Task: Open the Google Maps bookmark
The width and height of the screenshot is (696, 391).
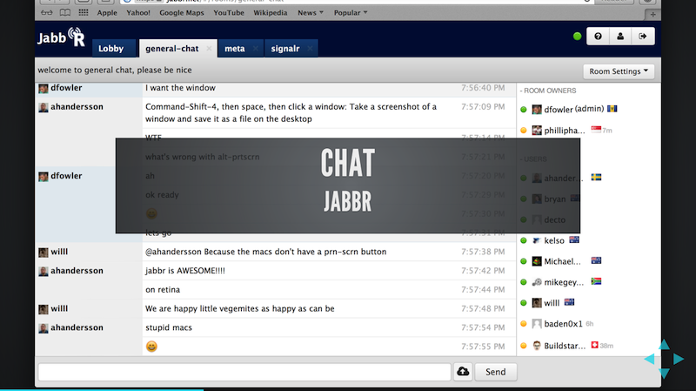Action: [182, 13]
